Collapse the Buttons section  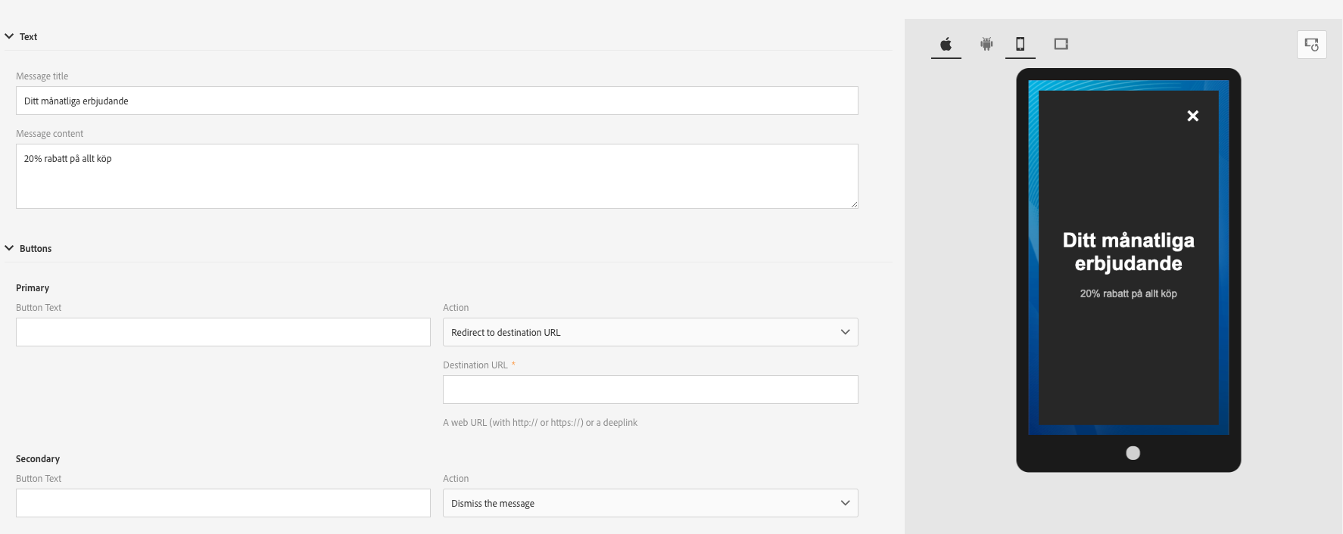10,248
